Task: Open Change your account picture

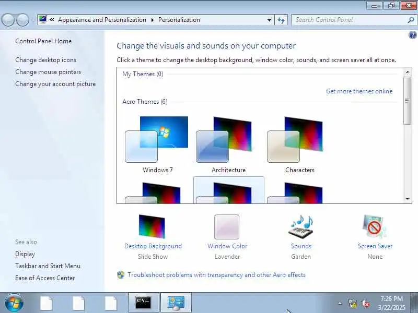Action: click(55, 84)
